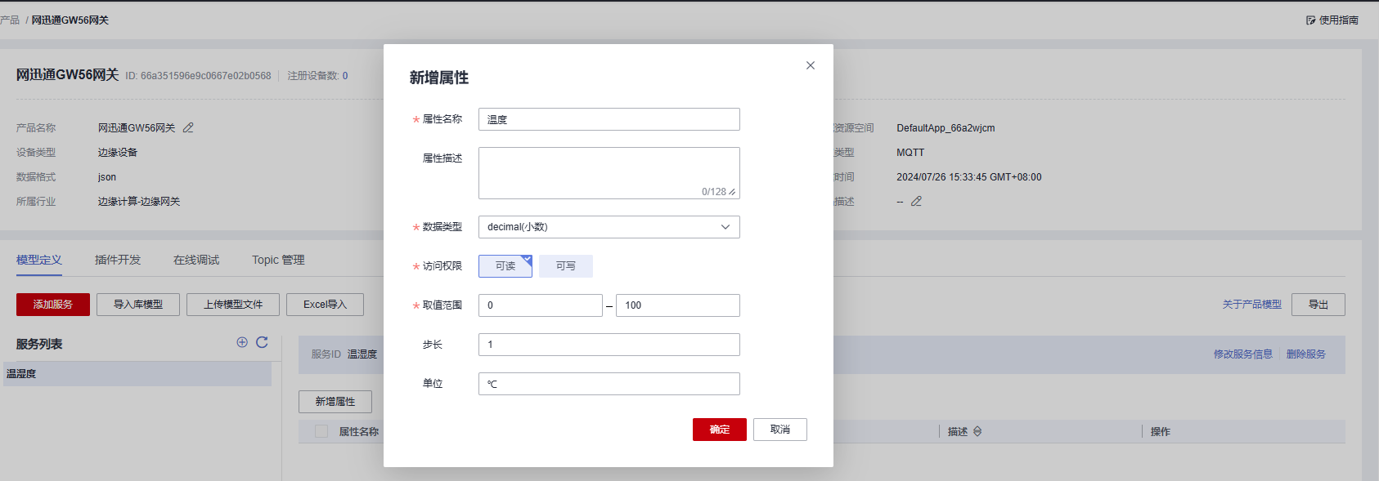Refresh the 服务列表 with the reload icon

pos(262,343)
